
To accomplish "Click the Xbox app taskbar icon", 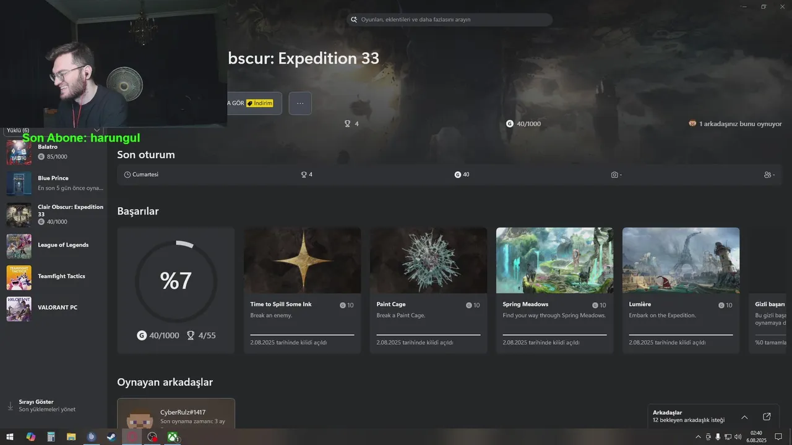I will point(173,437).
